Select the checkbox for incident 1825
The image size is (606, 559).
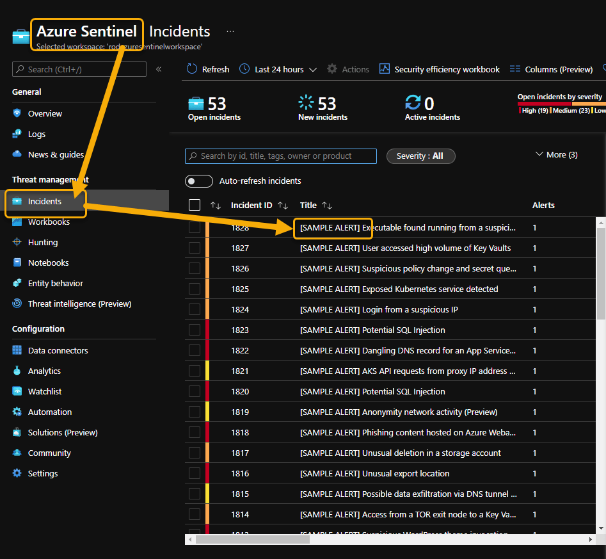click(x=195, y=289)
